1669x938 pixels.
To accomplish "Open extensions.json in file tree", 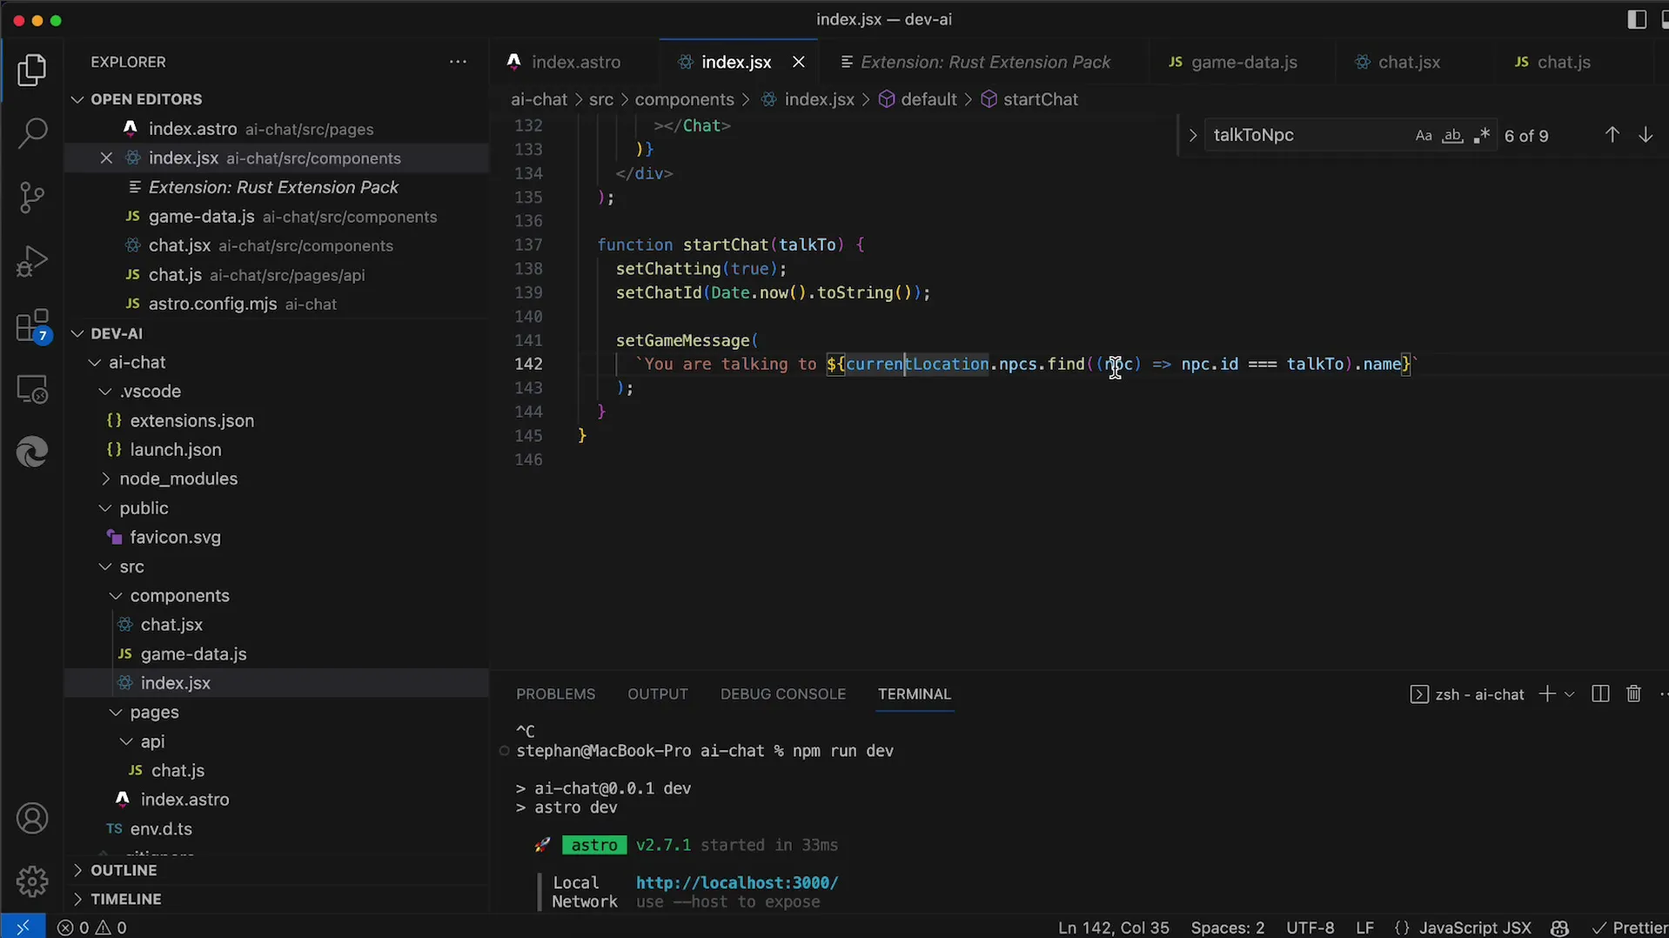I will pyautogui.click(x=191, y=420).
